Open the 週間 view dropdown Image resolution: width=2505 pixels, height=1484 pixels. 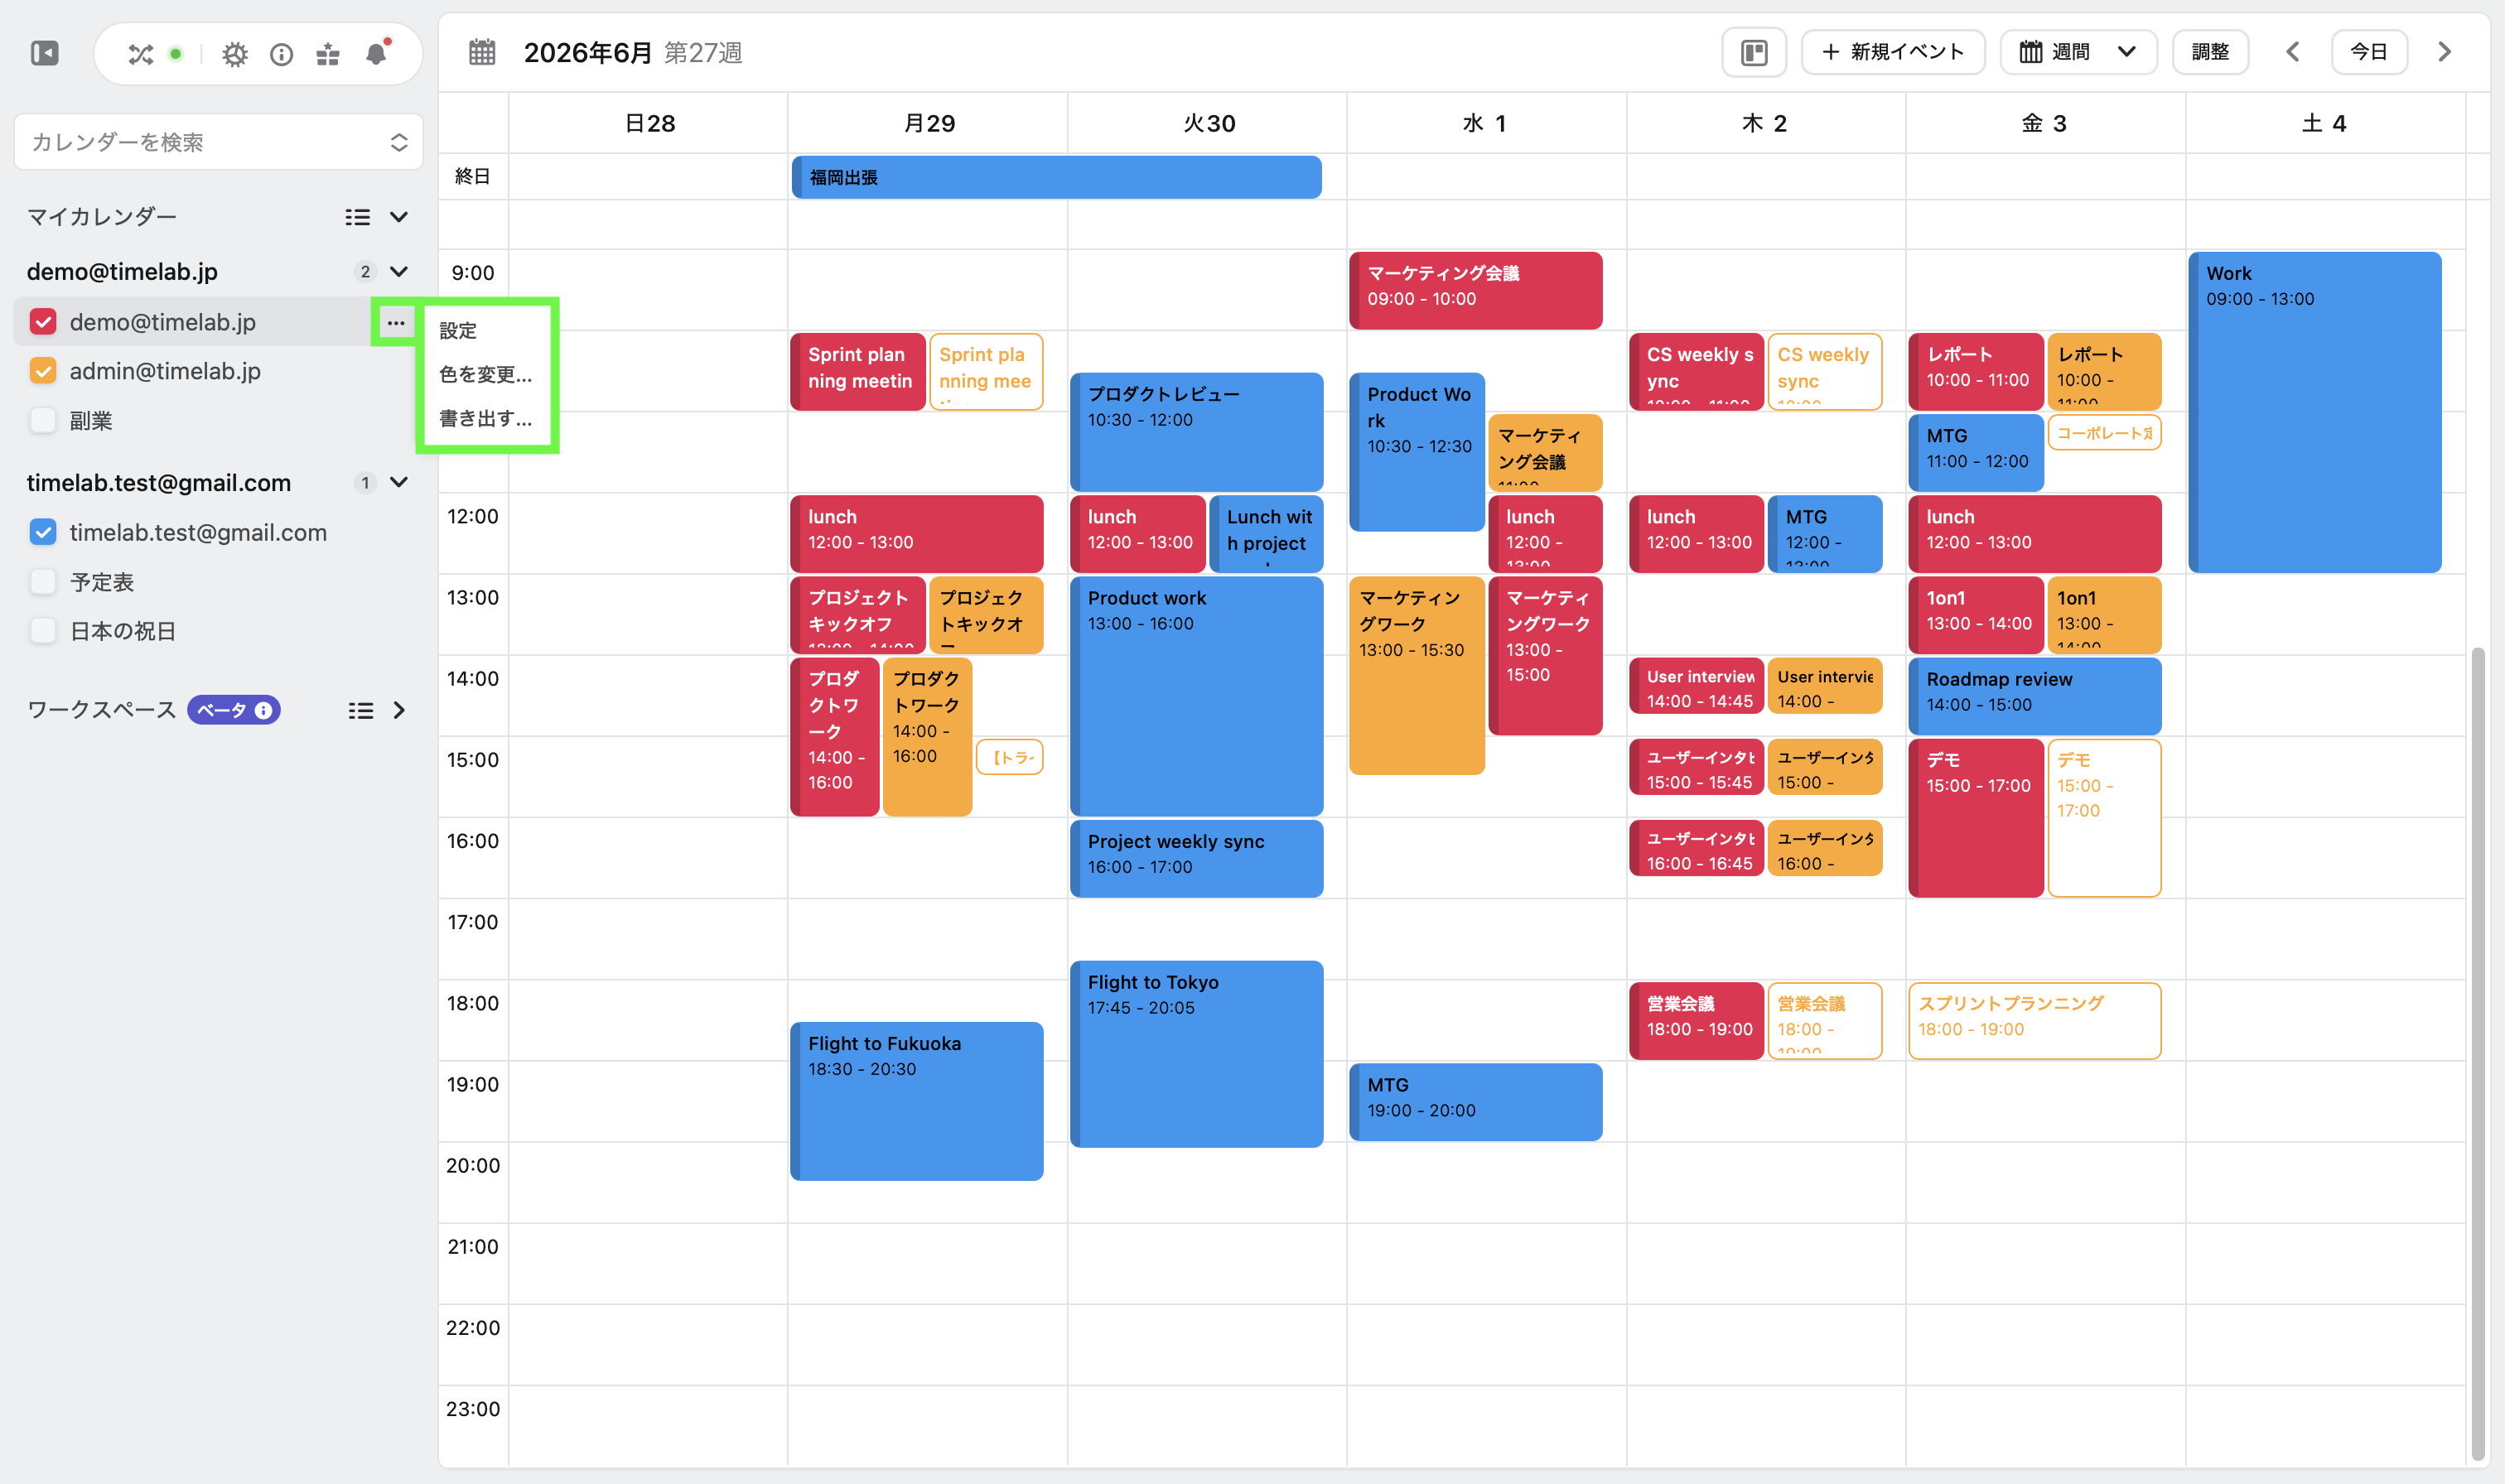2078,52
